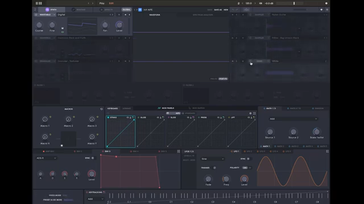
Task: Open the Keyboard tab
Action: click(113, 108)
